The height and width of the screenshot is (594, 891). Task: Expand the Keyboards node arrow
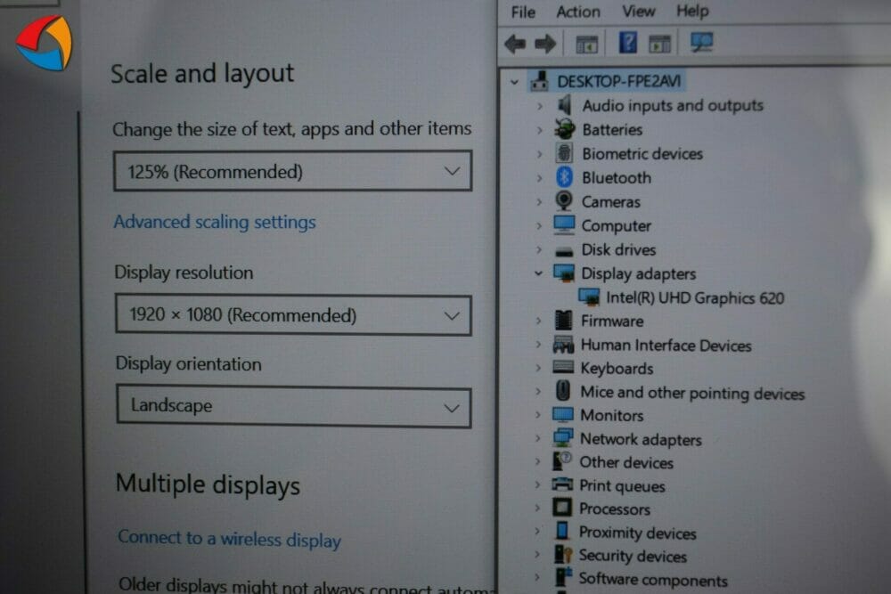click(x=538, y=368)
